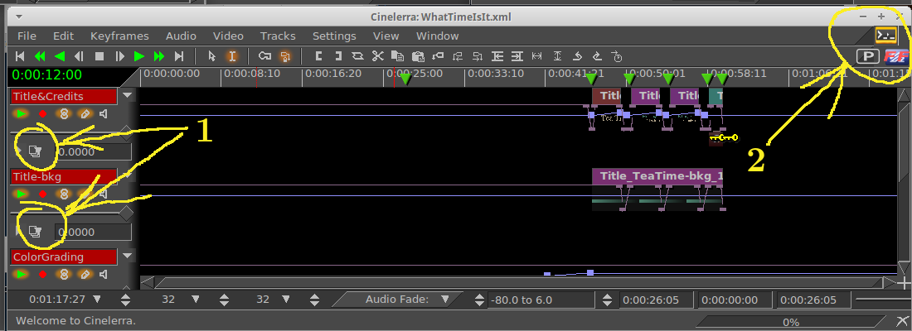This screenshot has height=331, width=912.
Task: Click the copy icon in the toolbar
Action: click(x=398, y=56)
